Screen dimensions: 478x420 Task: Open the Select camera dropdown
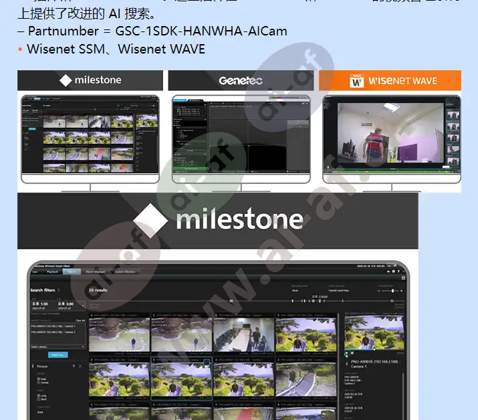pyautogui.click(x=57, y=346)
